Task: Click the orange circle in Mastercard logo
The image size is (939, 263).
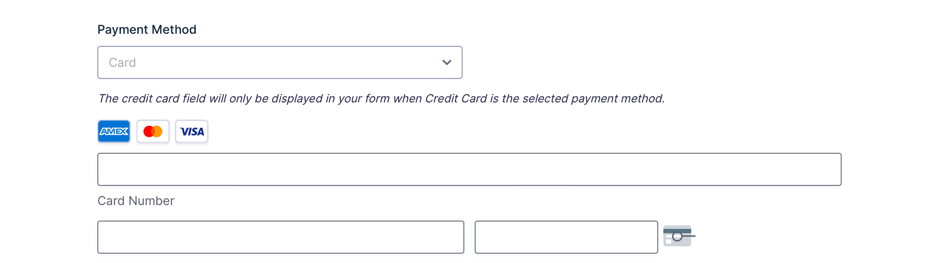Action: 158,131
